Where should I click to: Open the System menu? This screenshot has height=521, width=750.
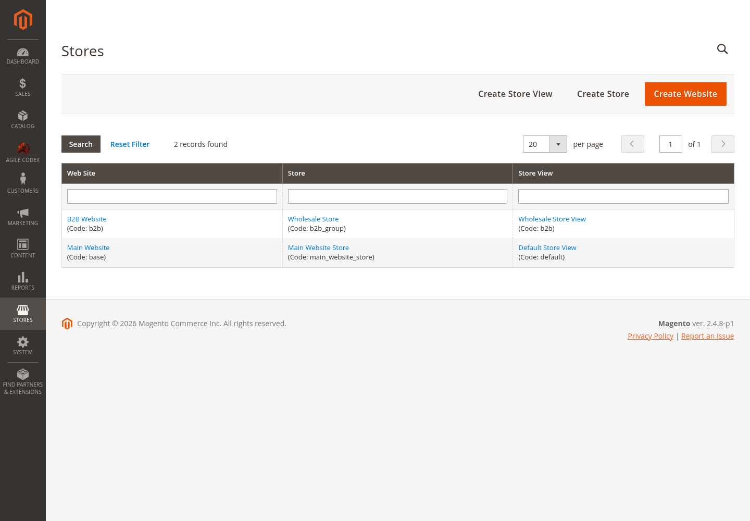pyautogui.click(x=23, y=346)
